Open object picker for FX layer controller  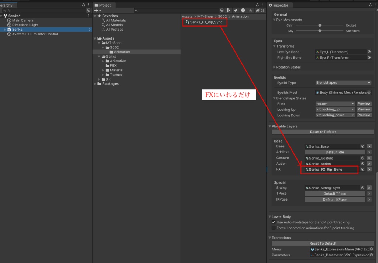[362, 170]
